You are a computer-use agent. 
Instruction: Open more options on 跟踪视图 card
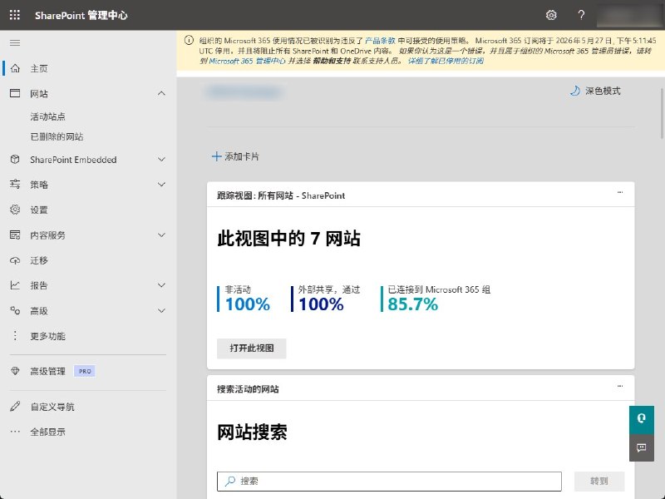[x=620, y=192]
